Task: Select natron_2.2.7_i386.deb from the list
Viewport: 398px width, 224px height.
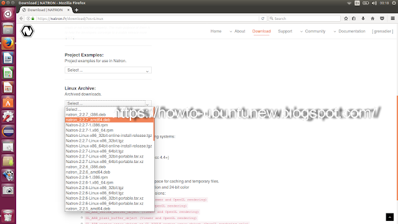Action: pyautogui.click(x=109, y=114)
